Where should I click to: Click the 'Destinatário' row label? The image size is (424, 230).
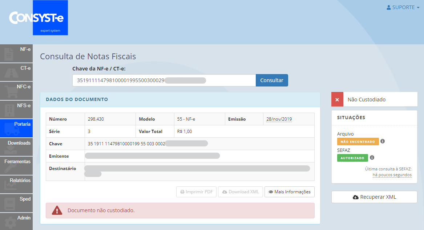(x=62, y=169)
